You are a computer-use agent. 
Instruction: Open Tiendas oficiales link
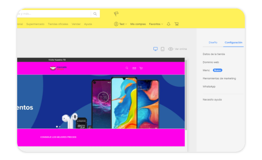coord(58,24)
